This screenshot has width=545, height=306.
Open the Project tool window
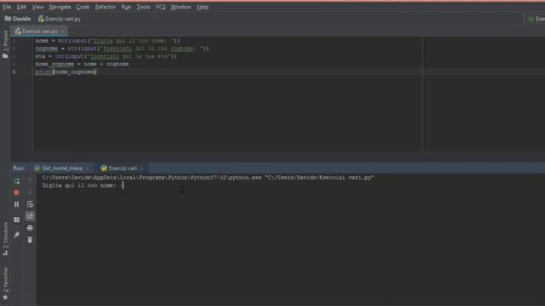coord(5,44)
